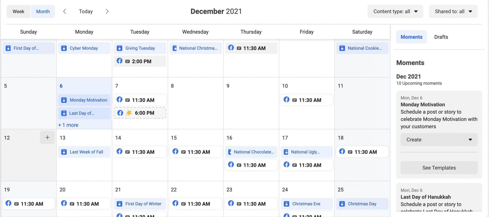Click star icon on Christmas Day moment
489x217 pixels.
[x=342, y=204]
